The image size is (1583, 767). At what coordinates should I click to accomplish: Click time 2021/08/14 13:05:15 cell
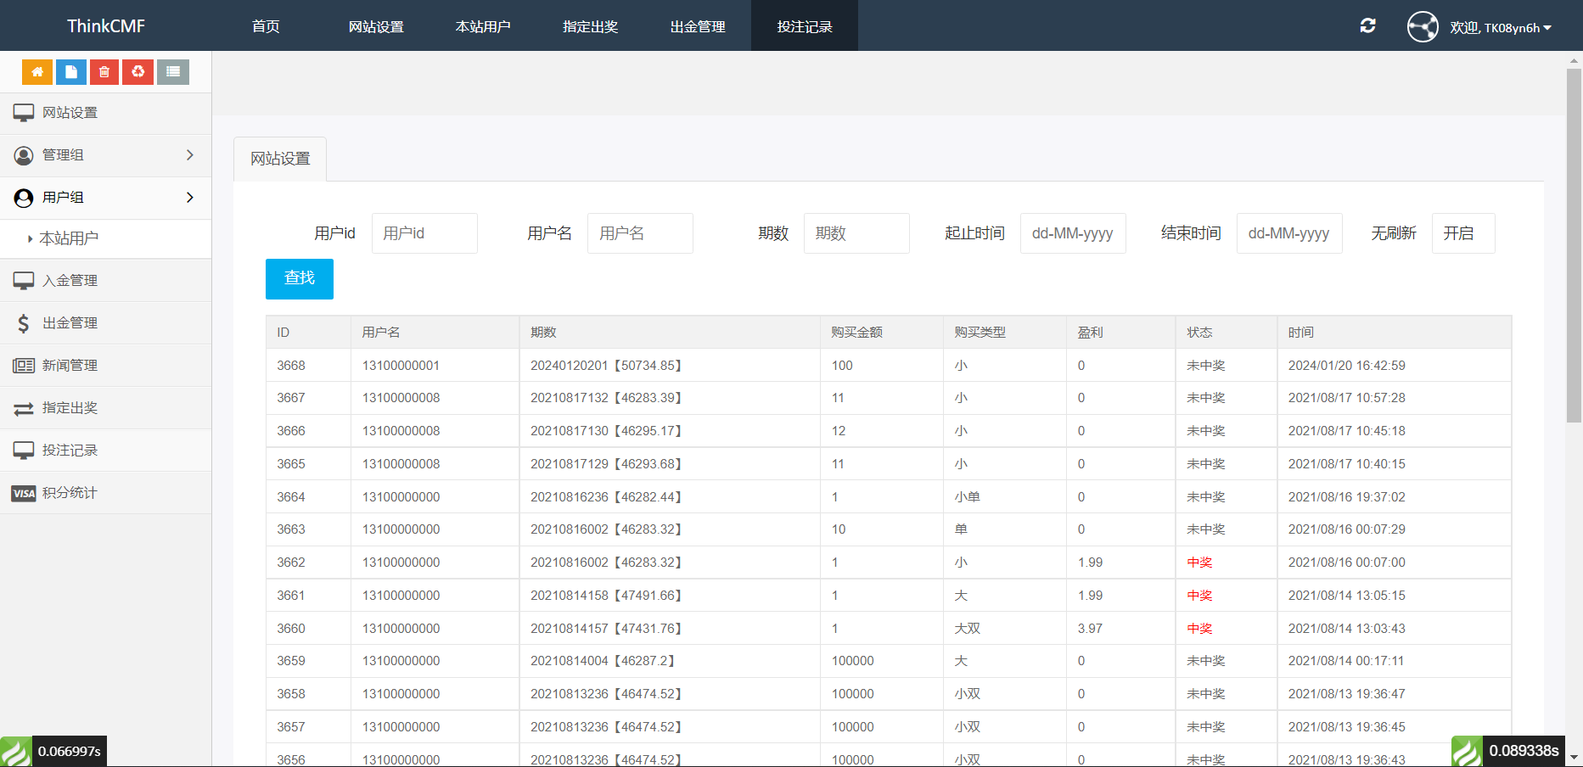pos(1347,596)
